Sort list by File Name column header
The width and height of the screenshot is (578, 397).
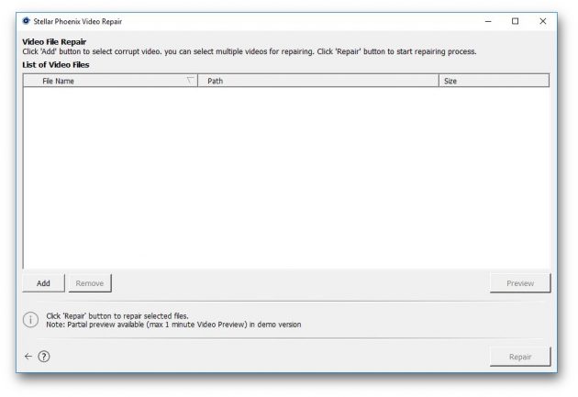pyautogui.click(x=110, y=81)
